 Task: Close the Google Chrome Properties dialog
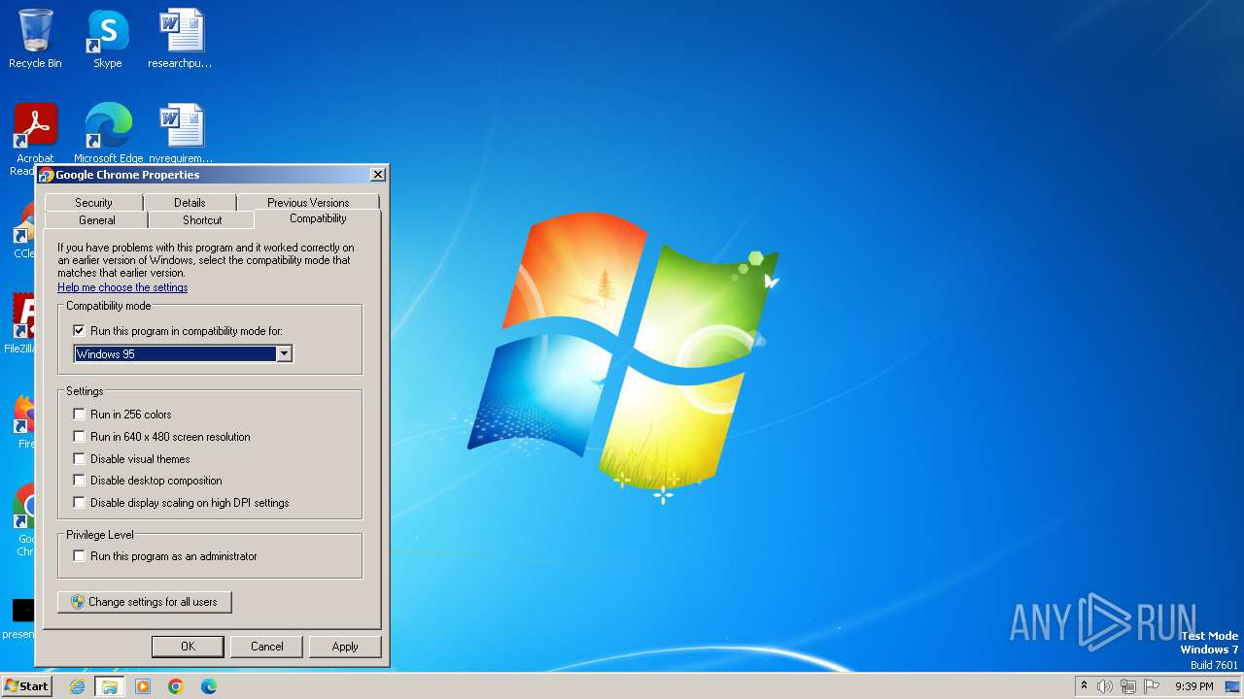point(378,175)
